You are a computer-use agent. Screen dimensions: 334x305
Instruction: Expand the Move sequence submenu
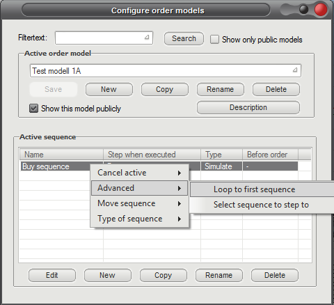pyautogui.click(x=139, y=203)
